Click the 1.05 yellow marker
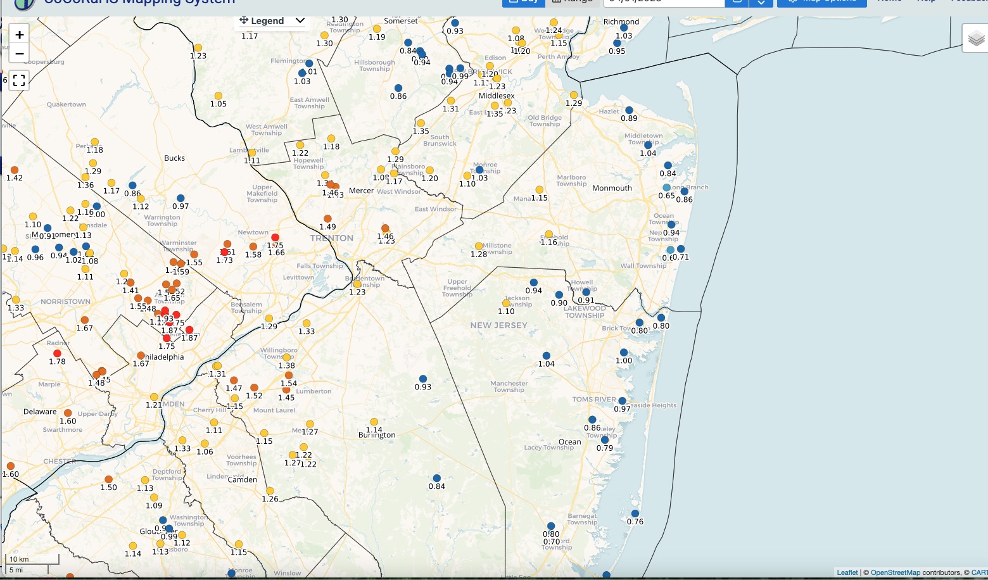 pyautogui.click(x=218, y=96)
